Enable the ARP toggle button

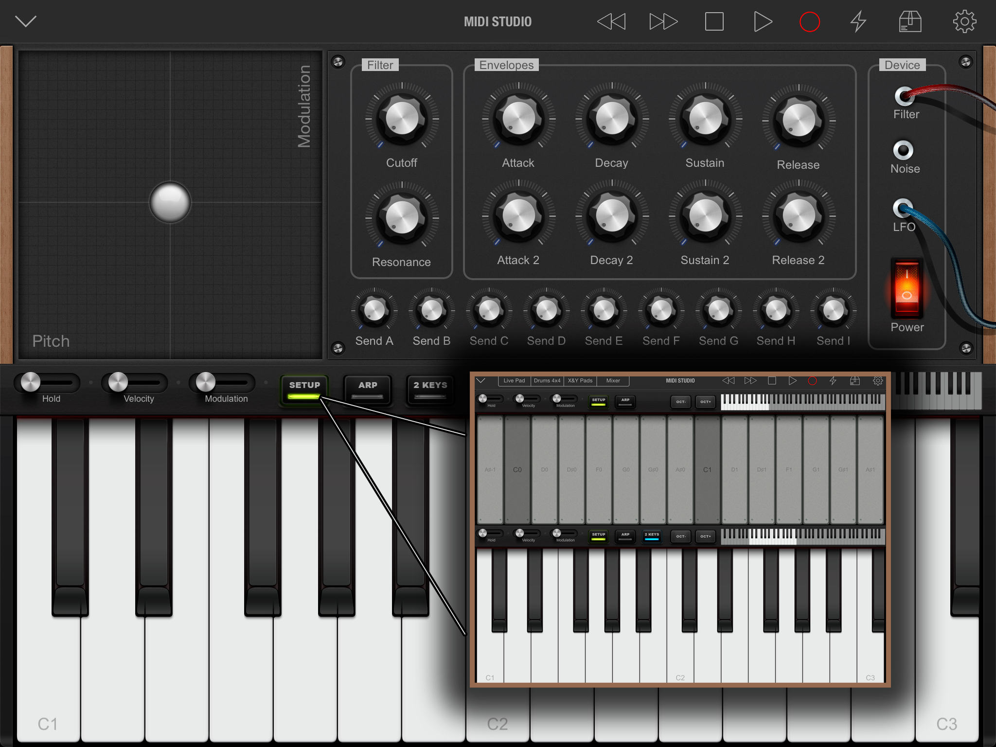click(x=368, y=389)
